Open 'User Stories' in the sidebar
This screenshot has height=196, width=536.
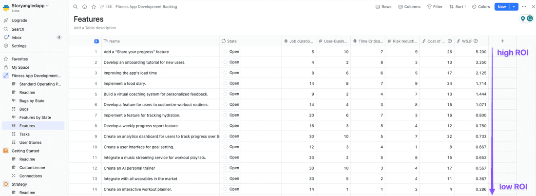[x=30, y=143]
